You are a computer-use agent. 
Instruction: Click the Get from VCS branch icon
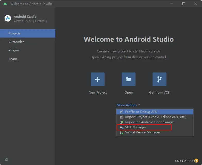[x=159, y=79]
